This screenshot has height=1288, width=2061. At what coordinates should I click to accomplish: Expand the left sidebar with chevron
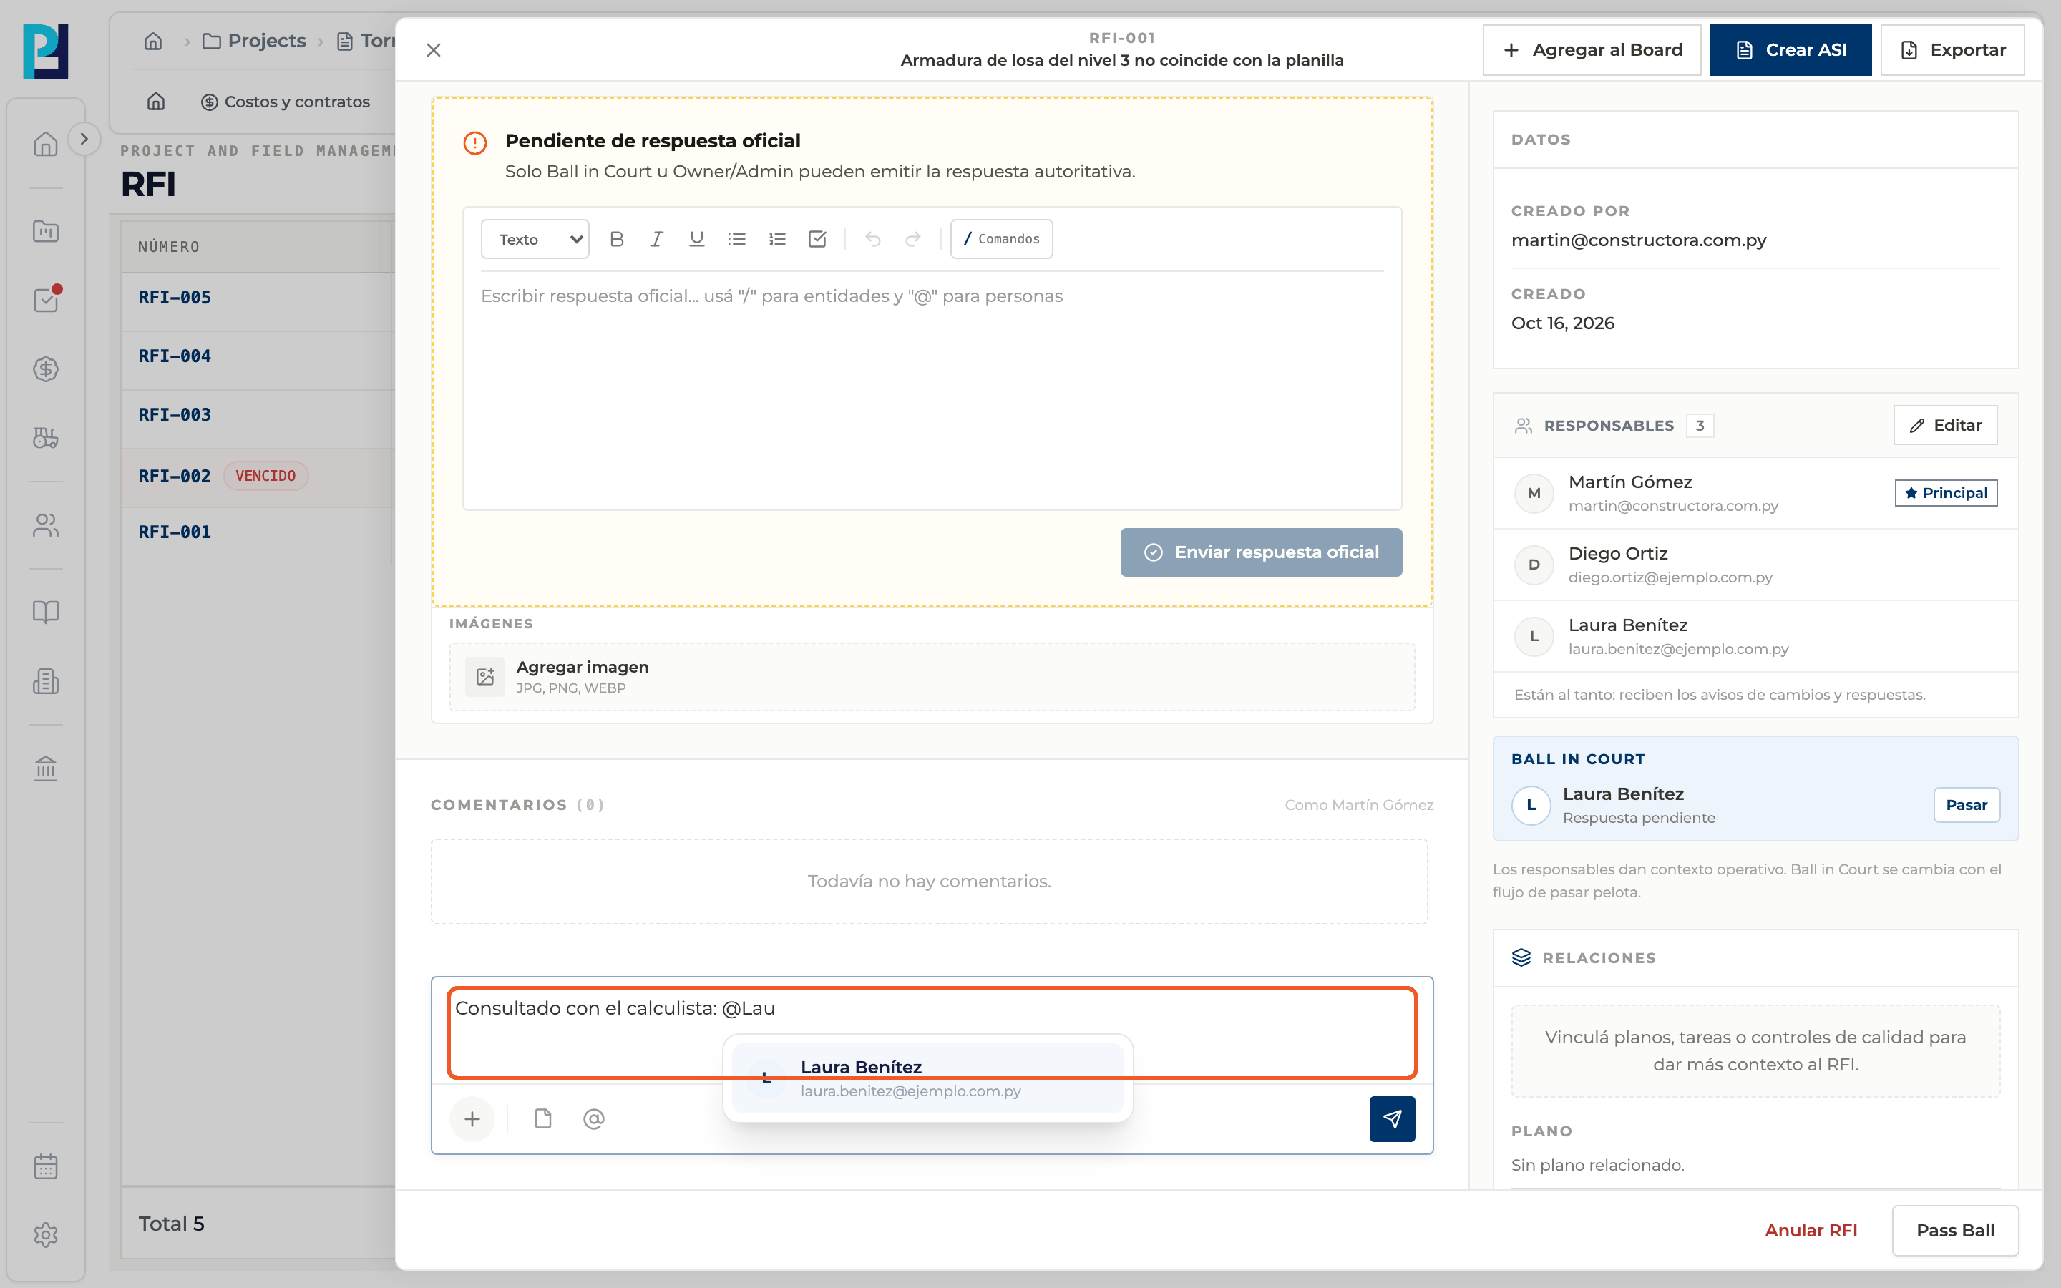coord(84,139)
